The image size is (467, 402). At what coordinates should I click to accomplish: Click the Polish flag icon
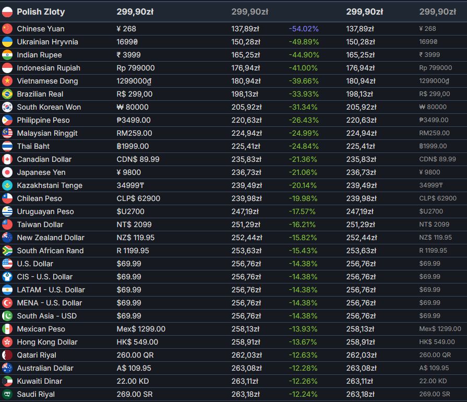coord(7,11)
